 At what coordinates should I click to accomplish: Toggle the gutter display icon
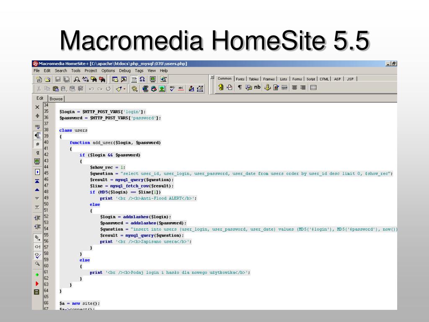point(37,135)
